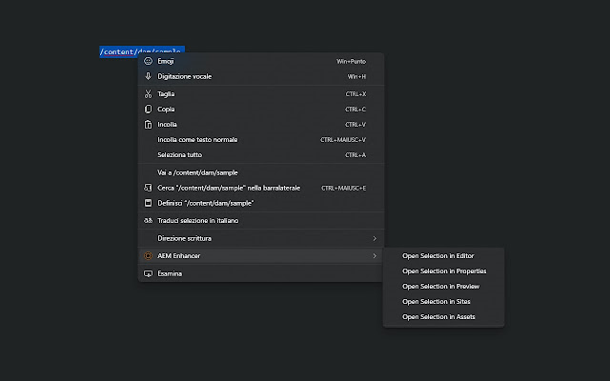The image size is (610, 381).
Task: Click the Emoji smiley icon
Action: (148, 61)
